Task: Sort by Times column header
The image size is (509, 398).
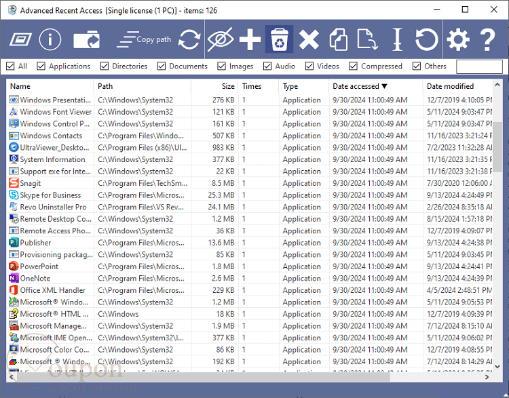Action: click(259, 86)
